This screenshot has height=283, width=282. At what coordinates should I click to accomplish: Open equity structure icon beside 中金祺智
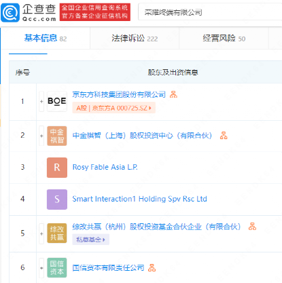[x=224, y=136]
